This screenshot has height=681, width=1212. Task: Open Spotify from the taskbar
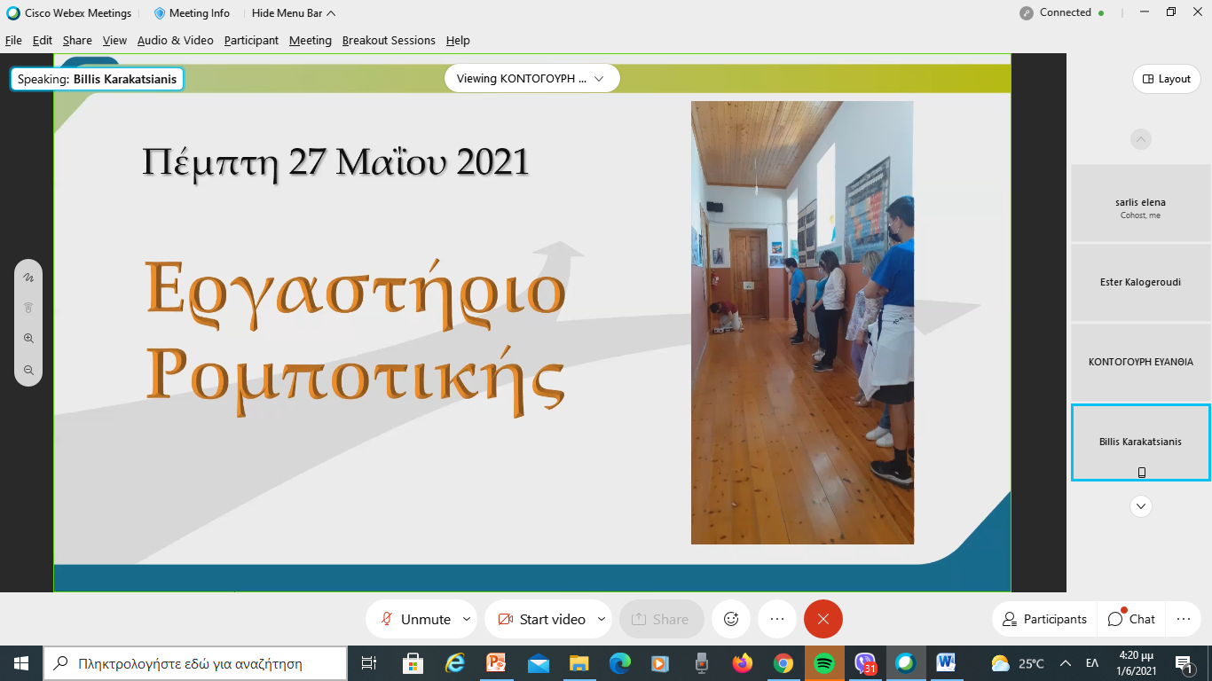(x=823, y=663)
